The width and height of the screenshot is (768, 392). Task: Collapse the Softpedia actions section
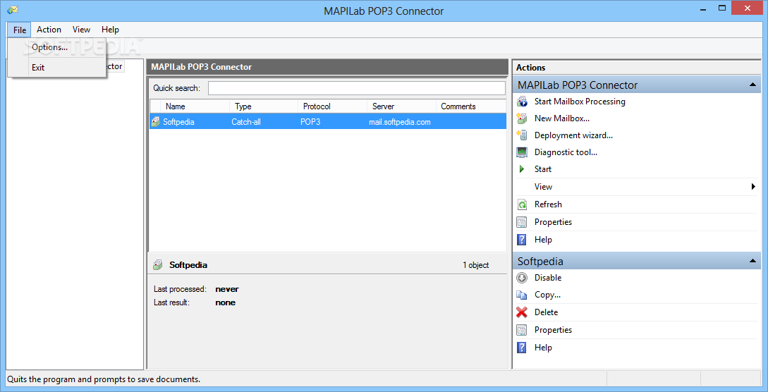click(x=752, y=262)
